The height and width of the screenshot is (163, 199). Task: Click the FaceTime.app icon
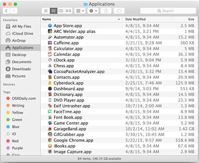point(50,112)
